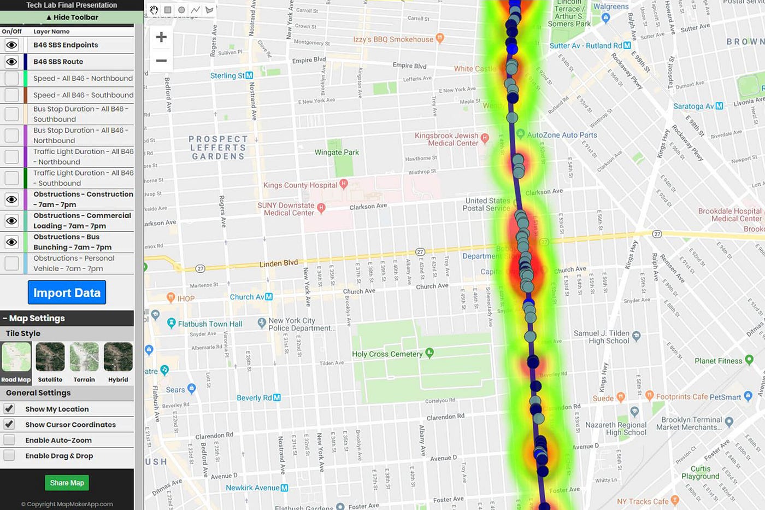Viewport: 765px width, 510px height.
Task: Click the PetSmart shopping pin
Action: pos(748,396)
